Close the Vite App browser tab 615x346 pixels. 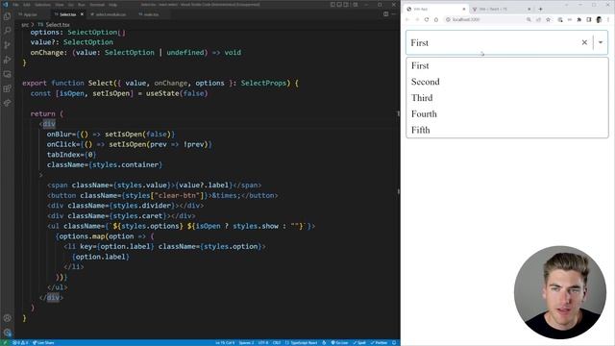click(x=463, y=9)
